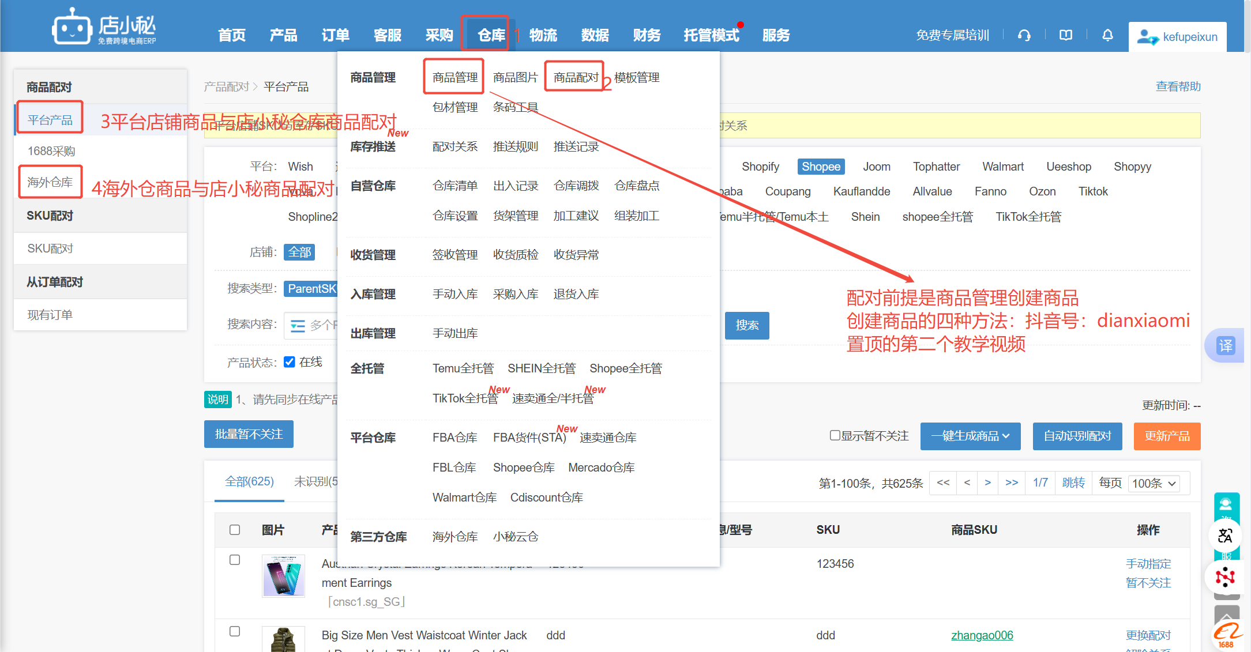Enable 显示暂不关注 checkbox
Screen dimensions: 1251x652
tap(835, 435)
